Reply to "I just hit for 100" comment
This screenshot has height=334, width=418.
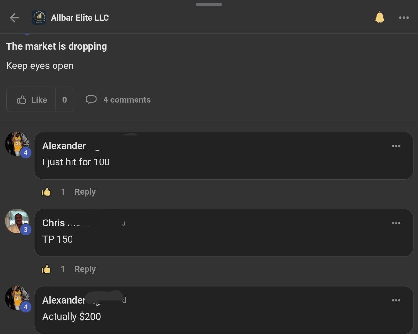(85, 192)
